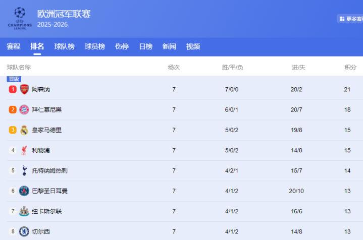
Task: Click the Chelsea club crest icon
Action: pos(24,231)
